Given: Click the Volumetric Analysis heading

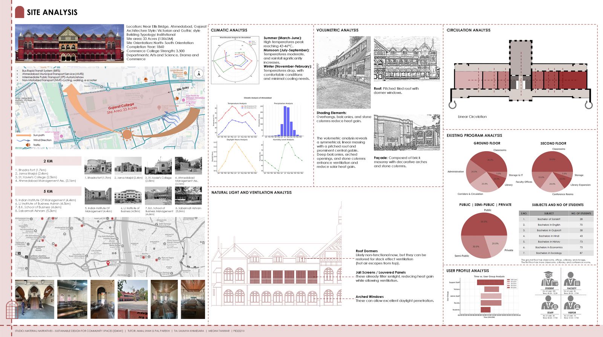Looking at the screenshot, I should (337, 30).
